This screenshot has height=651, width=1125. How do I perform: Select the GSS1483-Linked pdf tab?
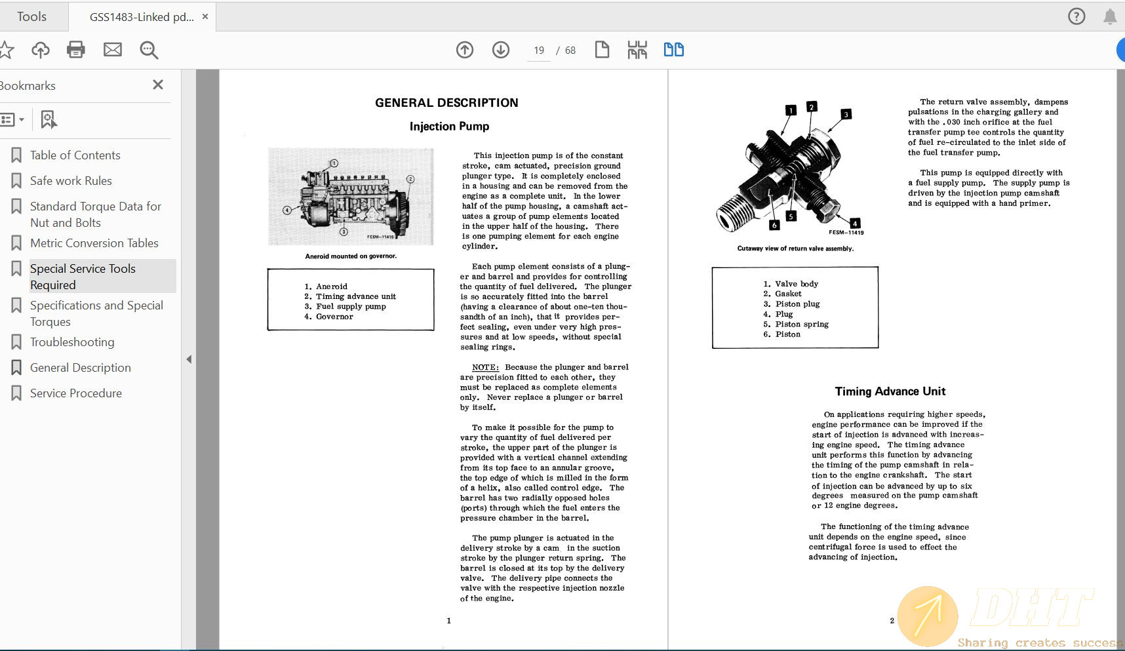point(142,17)
